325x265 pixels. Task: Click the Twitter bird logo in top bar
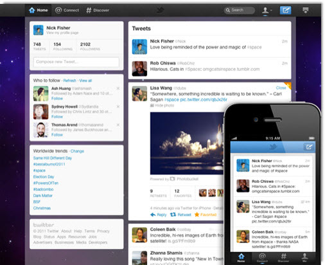click(x=160, y=10)
